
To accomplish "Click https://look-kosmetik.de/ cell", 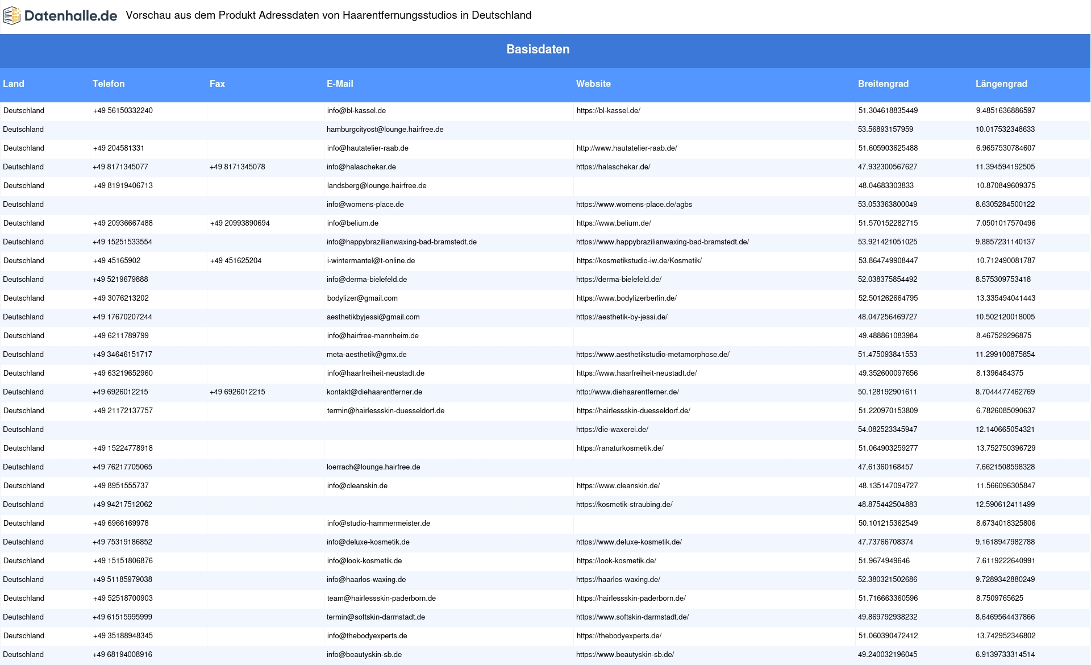I will [617, 561].
